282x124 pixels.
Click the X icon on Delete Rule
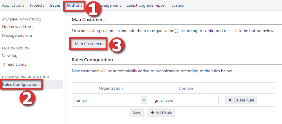(x=230, y=100)
